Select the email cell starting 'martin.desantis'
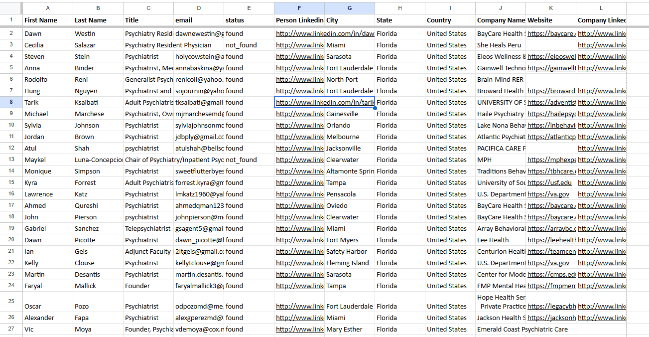Screen dimensions: 649x337 pos(199,275)
